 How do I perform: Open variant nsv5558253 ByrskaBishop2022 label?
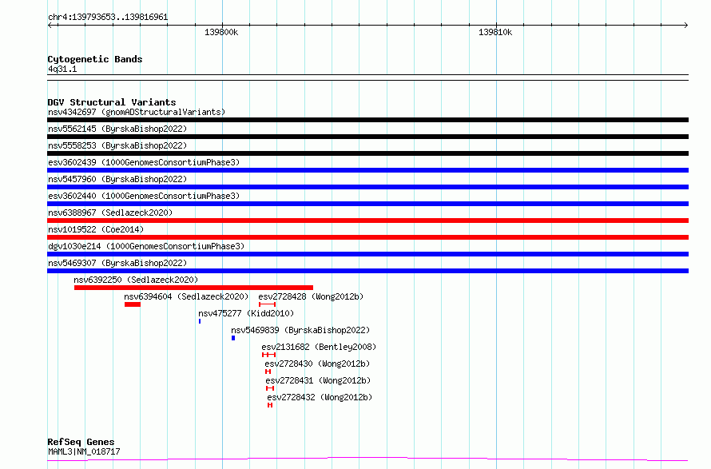point(117,145)
